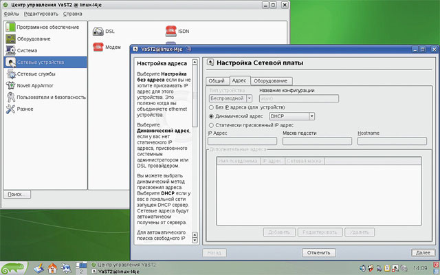This screenshot has width=440, height=275.
Task: Open the Беспроводной device type dropdown
Action: (230, 98)
